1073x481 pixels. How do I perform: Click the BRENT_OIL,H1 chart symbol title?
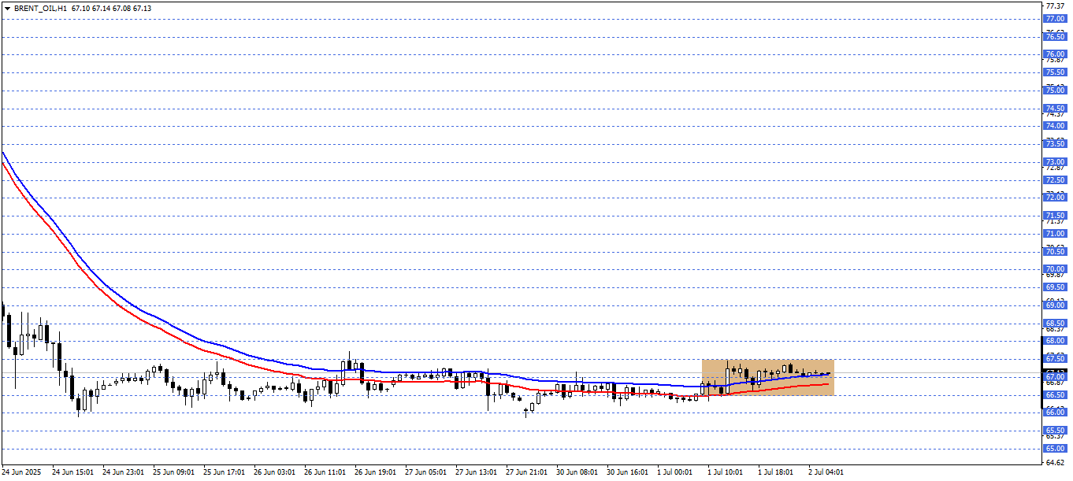coord(40,7)
